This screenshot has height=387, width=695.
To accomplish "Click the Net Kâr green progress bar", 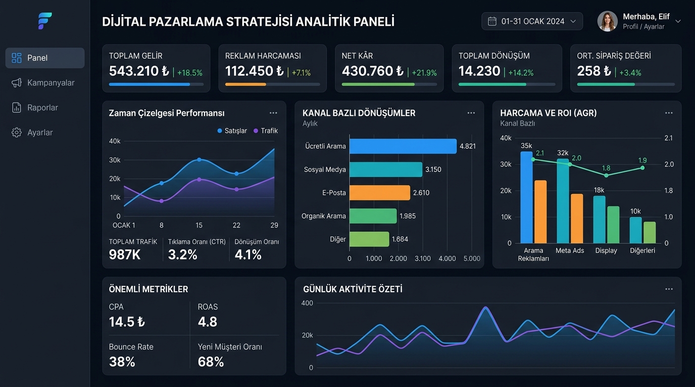I will 389,84.
